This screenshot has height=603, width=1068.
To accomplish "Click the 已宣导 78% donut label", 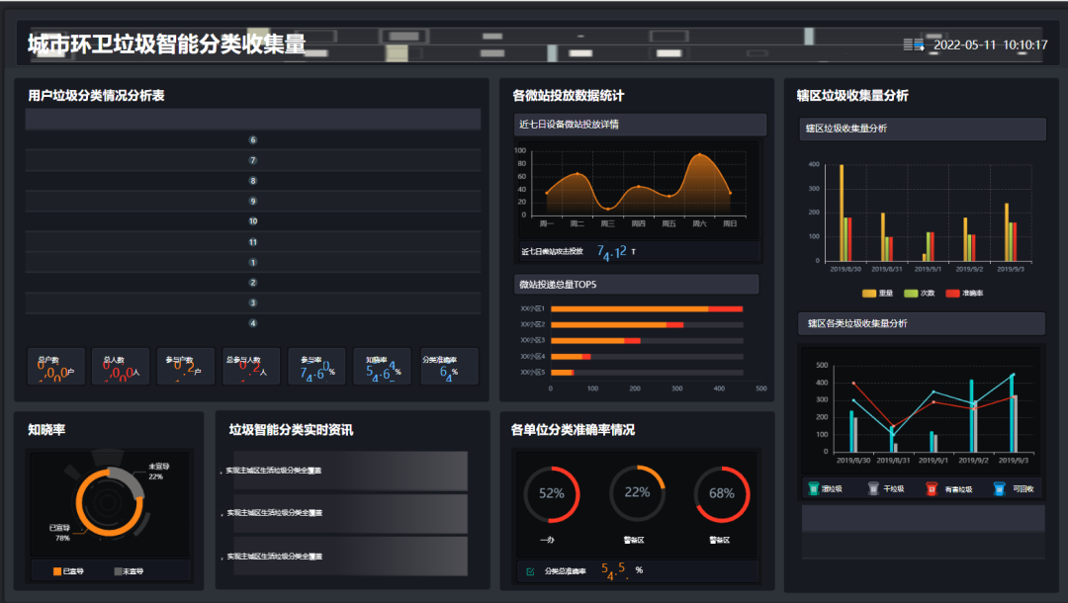I will pyautogui.click(x=60, y=533).
